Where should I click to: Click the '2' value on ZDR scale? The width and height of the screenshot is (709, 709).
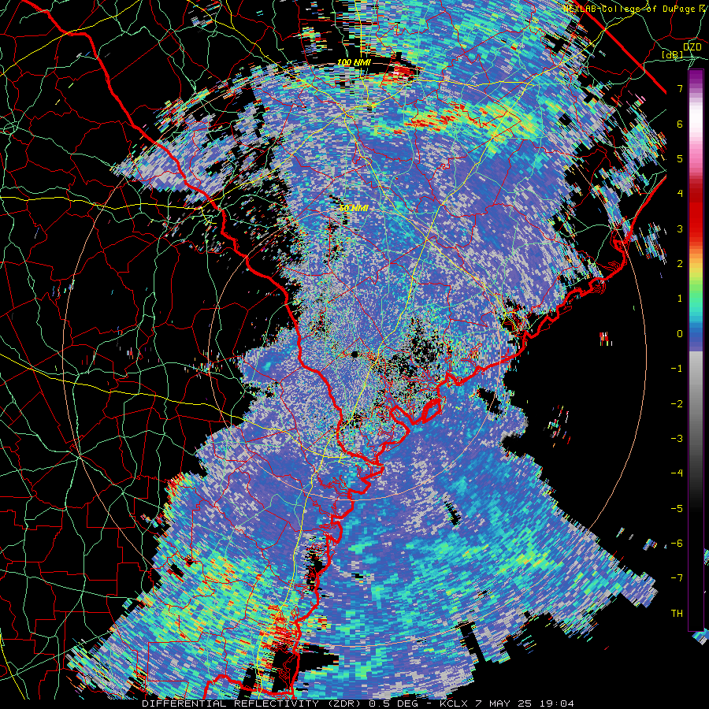coord(680,264)
